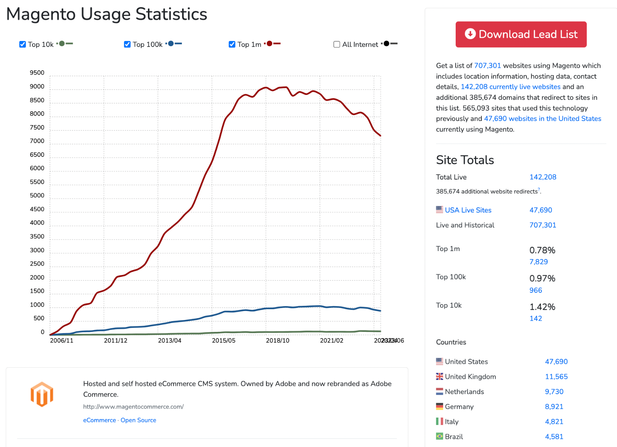Click the orange Magento logo
This screenshot has height=447, width=617.
(42, 394)
